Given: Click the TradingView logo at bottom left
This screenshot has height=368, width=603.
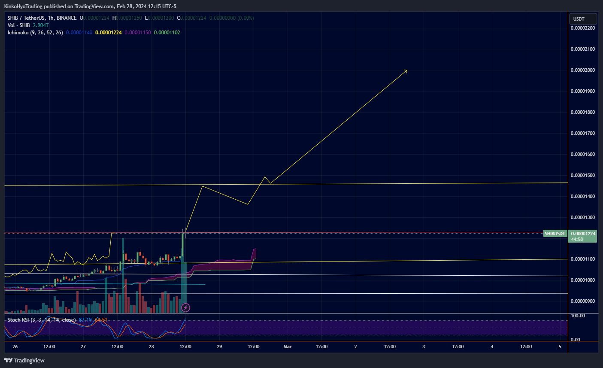Looking at the screenshot, I should pyautogui.click(x=24, y=360).
